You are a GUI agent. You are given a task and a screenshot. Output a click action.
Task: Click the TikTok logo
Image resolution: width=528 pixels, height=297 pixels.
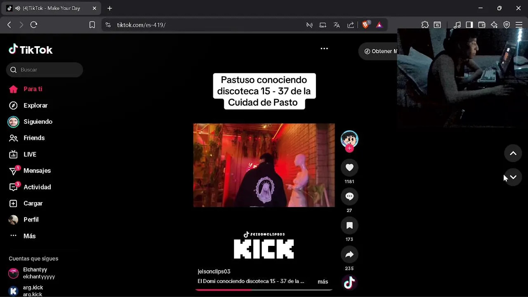click(x=31, y=49)
